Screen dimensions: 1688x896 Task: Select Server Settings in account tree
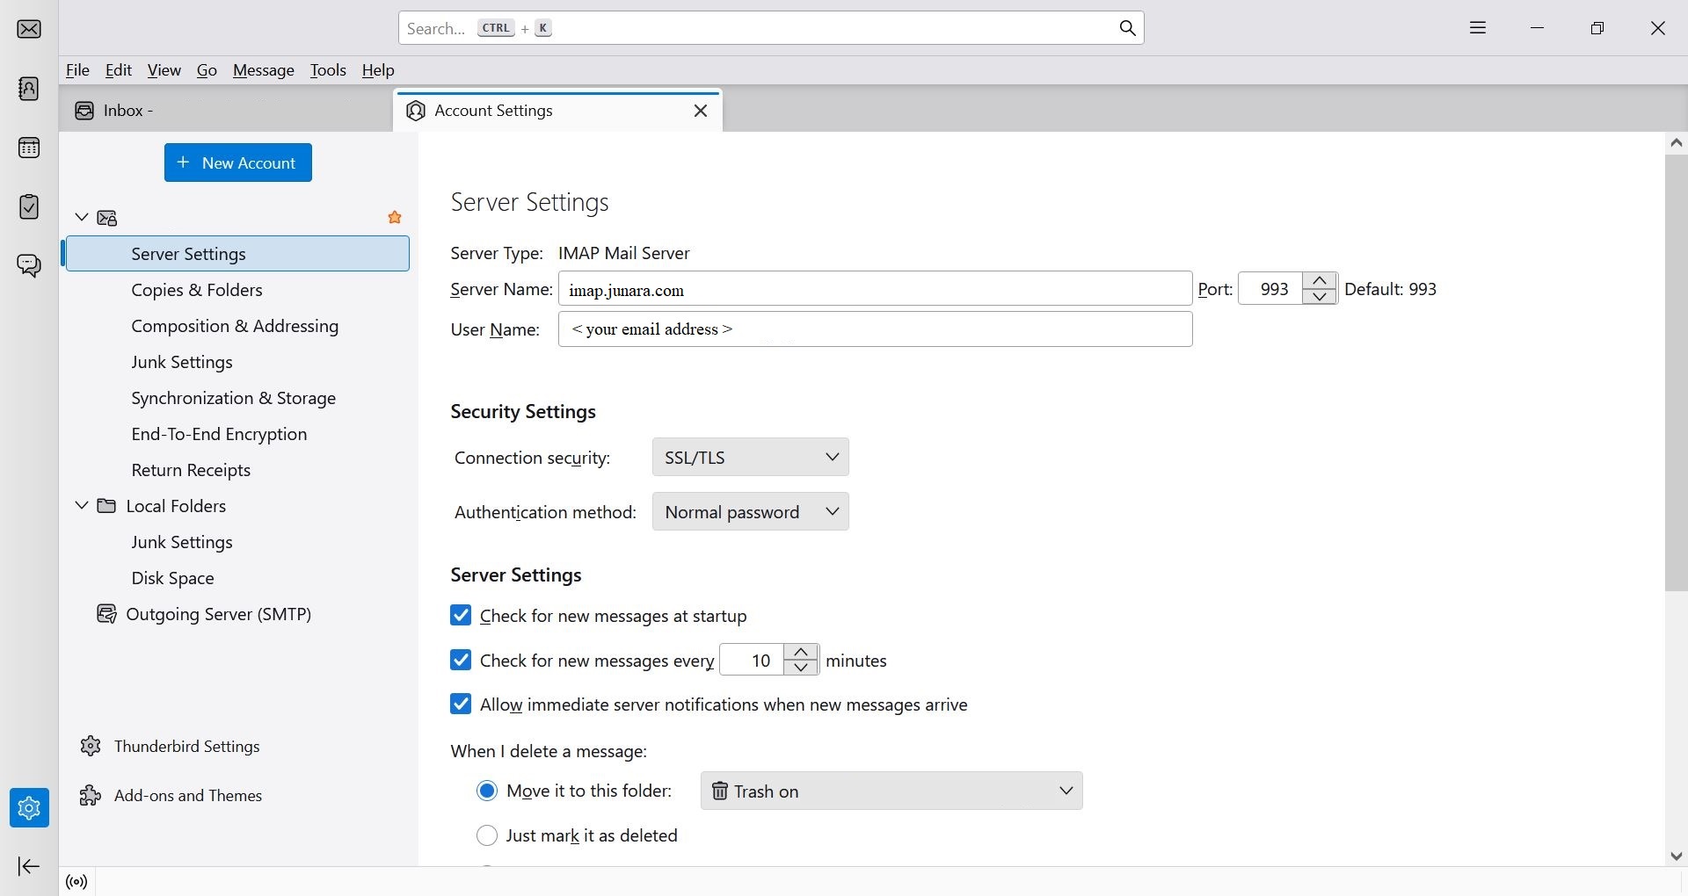tap(237, 254)
